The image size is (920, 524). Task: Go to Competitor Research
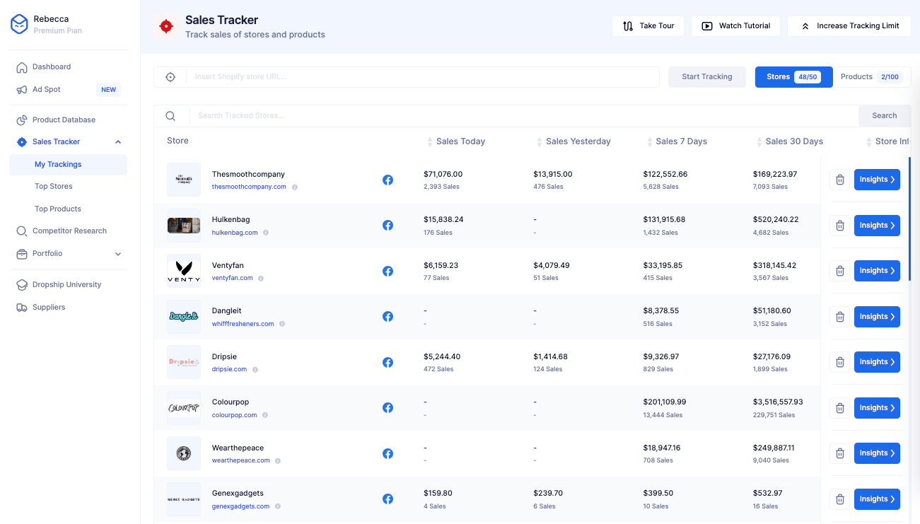coord(68,231)
